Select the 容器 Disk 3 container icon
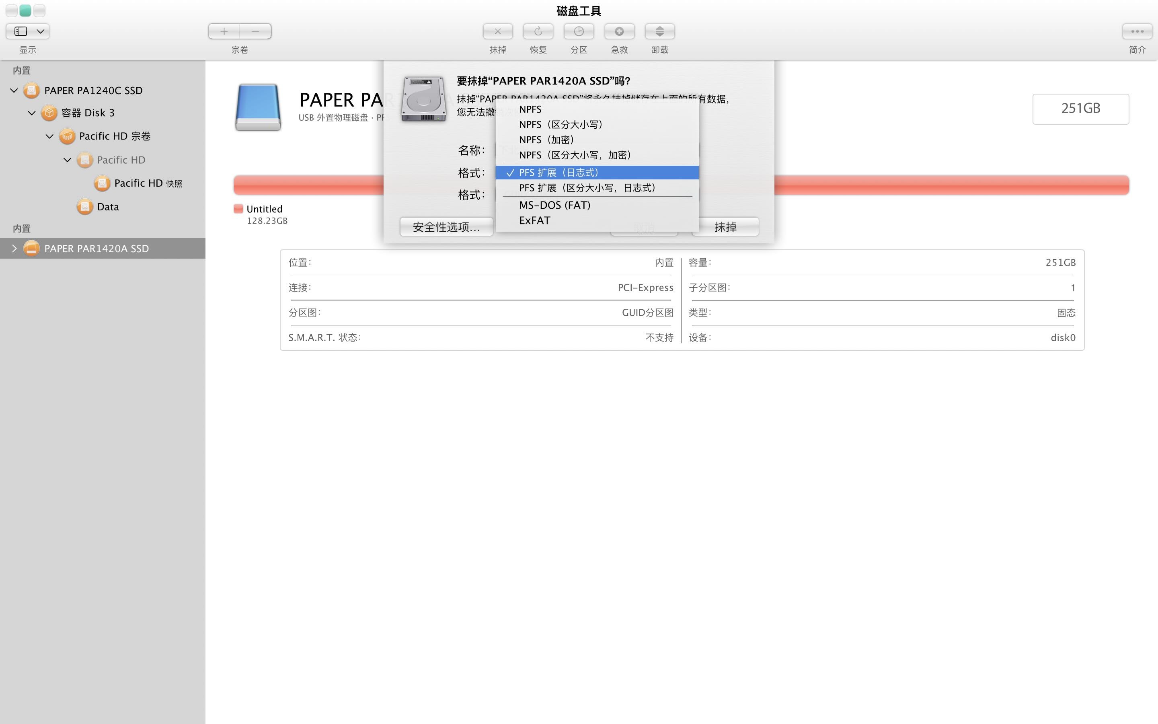1158x724 pixels. pos(49,113)
